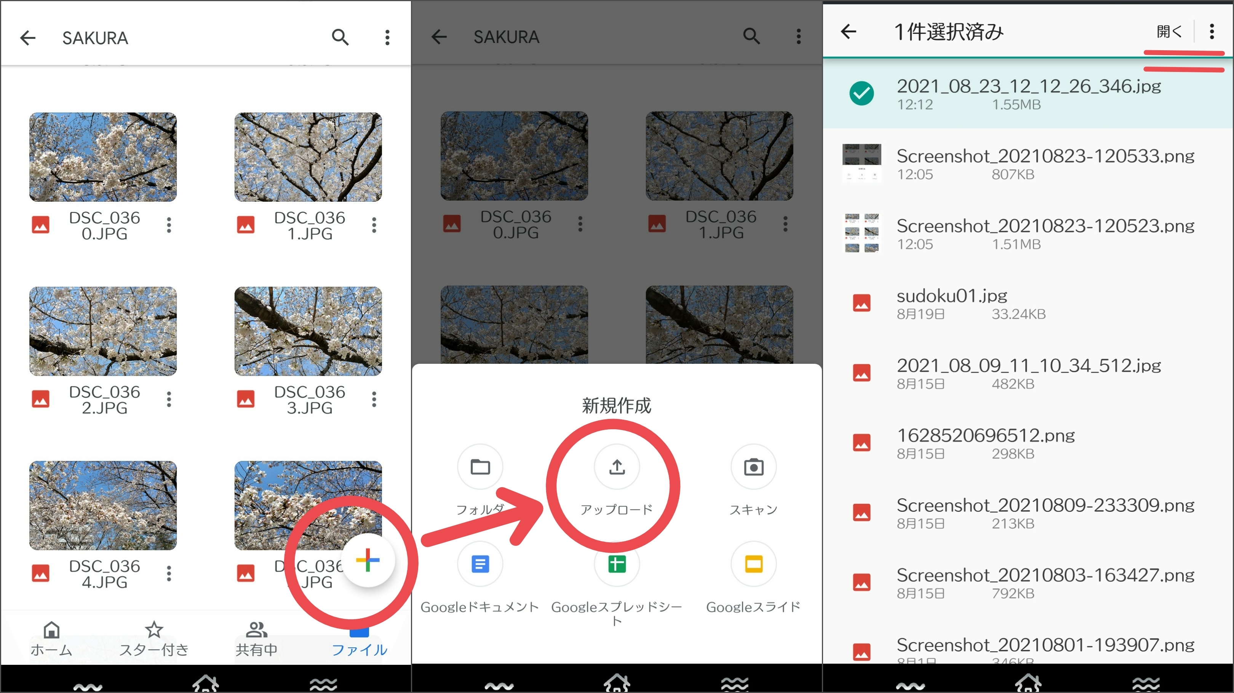Open the DSC_0362.JPG thumbnail
This screenshot has width=1234, height=693.
click(x=103, y=331)
